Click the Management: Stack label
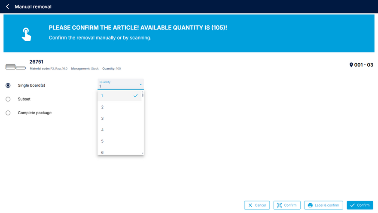The width and height of the screenshot is (378, 213). (x=85, y=69)
